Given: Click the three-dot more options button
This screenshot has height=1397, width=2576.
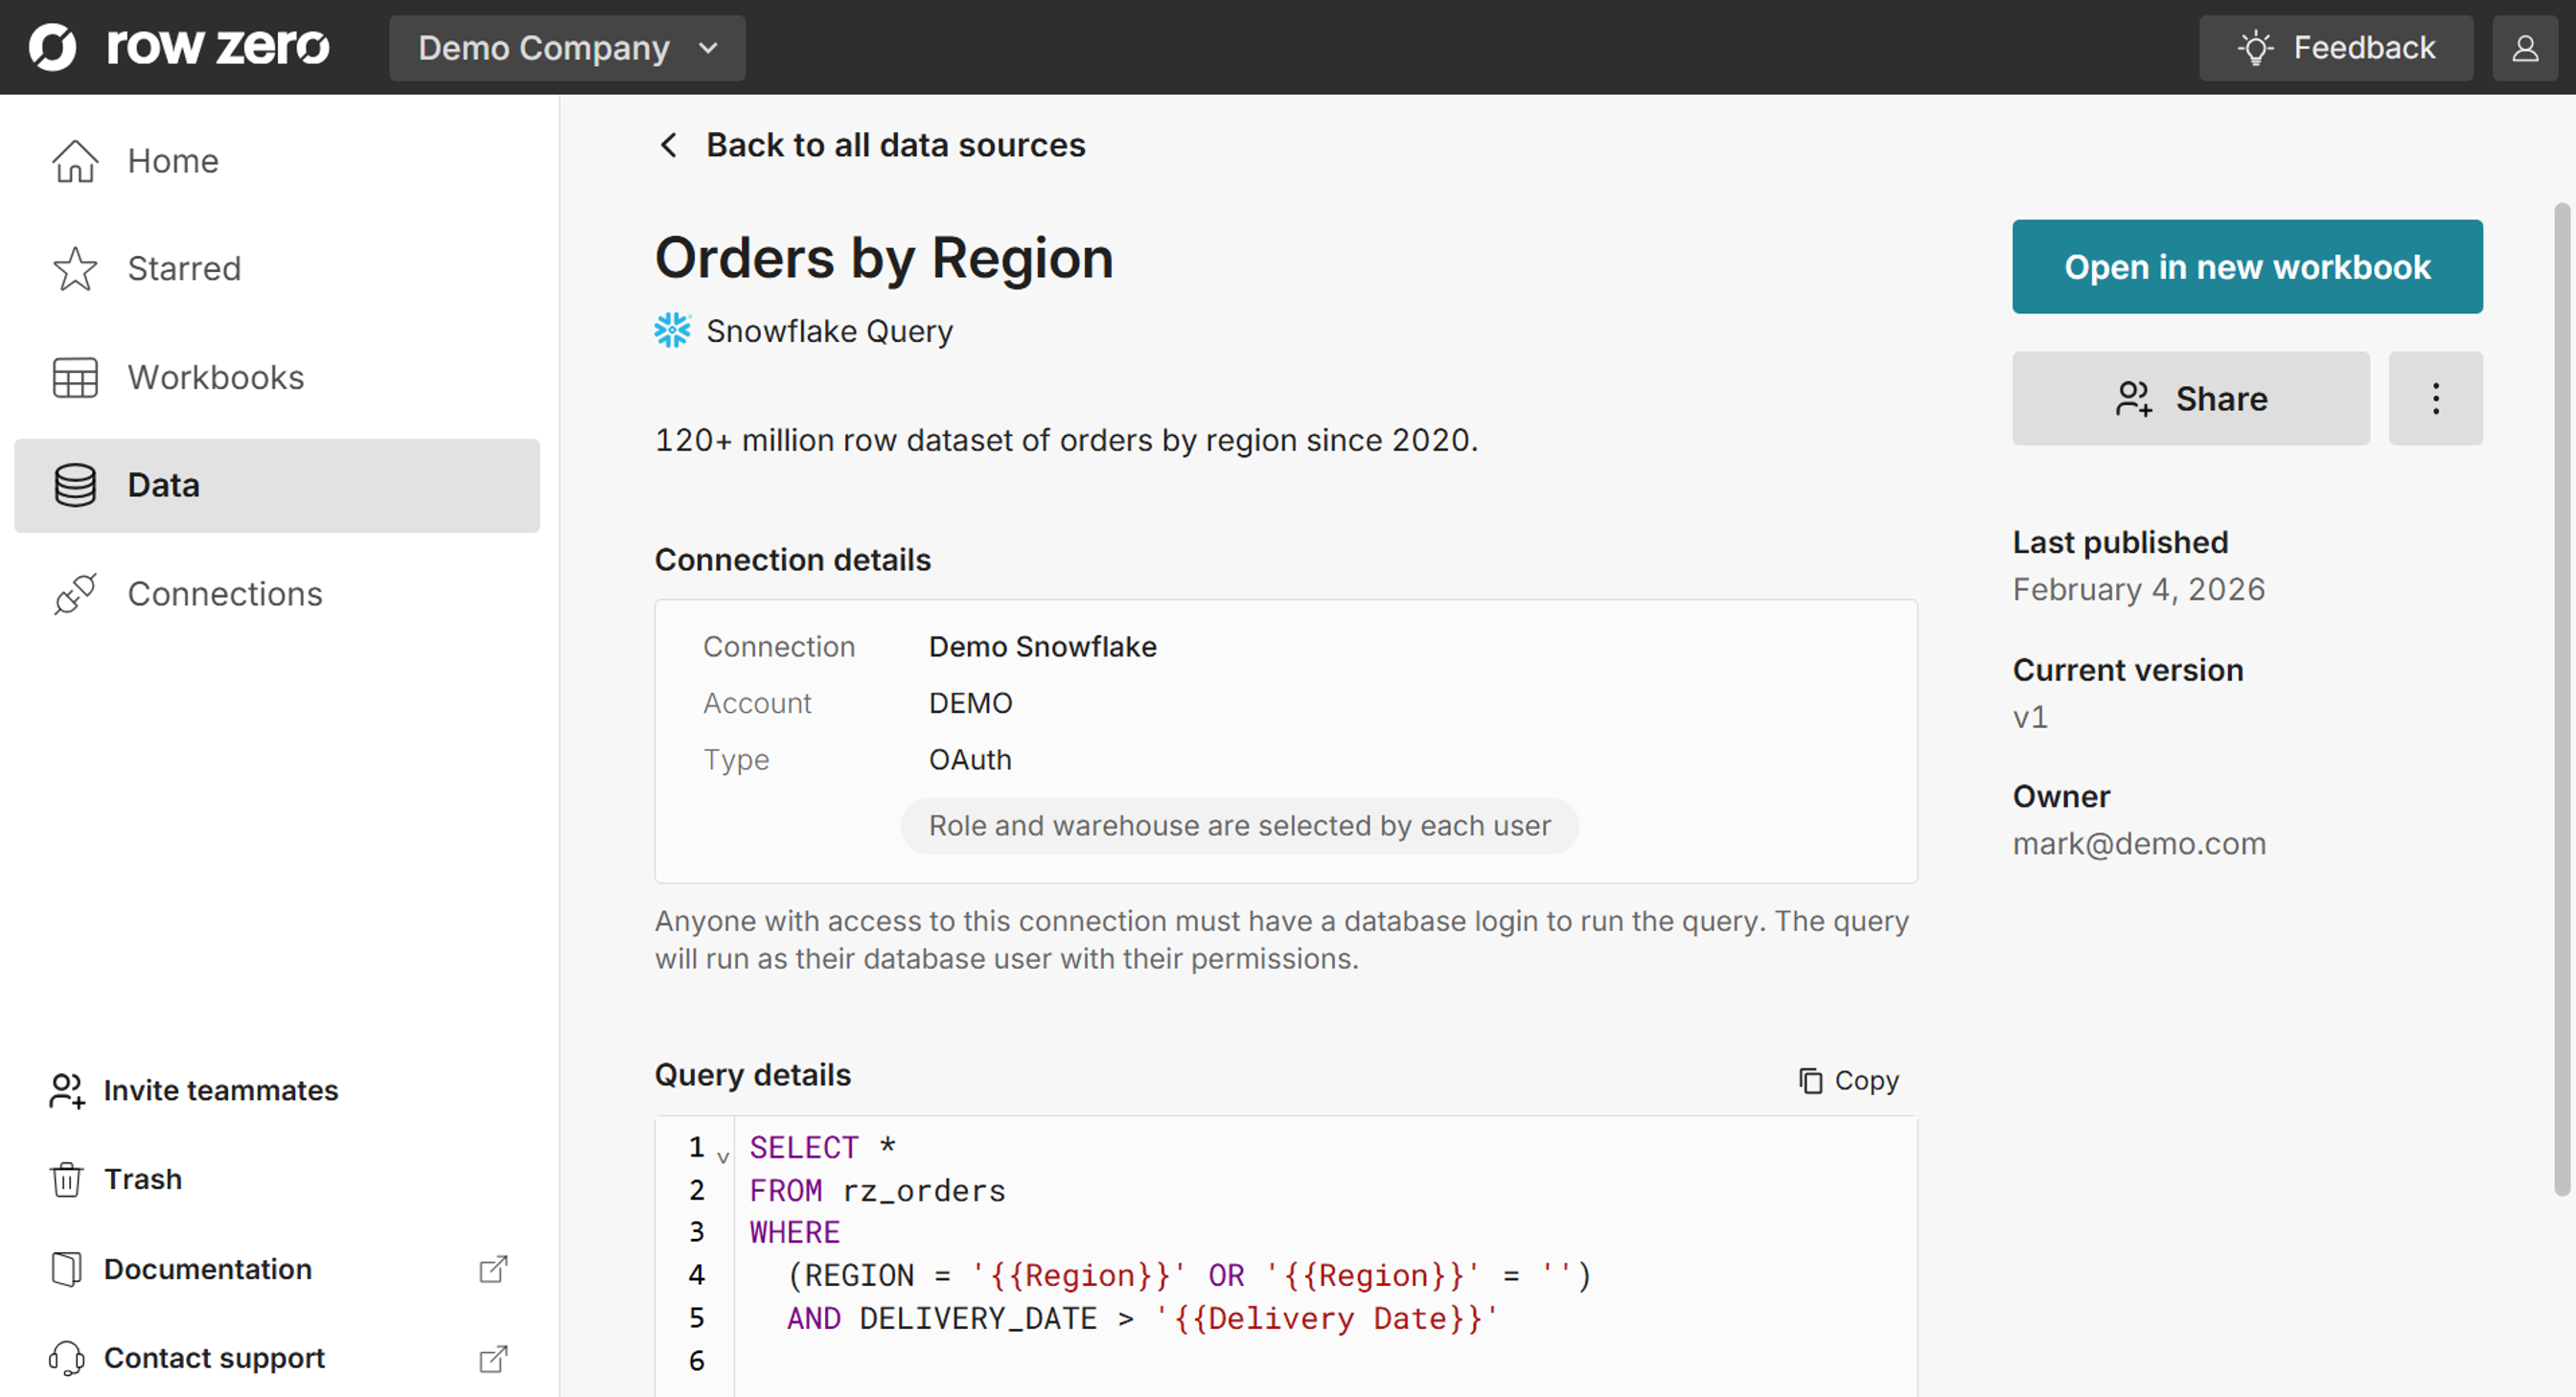Looking at the screenshot, I should [2435, 398].
